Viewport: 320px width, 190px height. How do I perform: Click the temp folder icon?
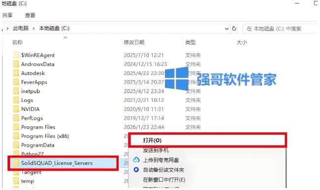[x=16, y=181]
